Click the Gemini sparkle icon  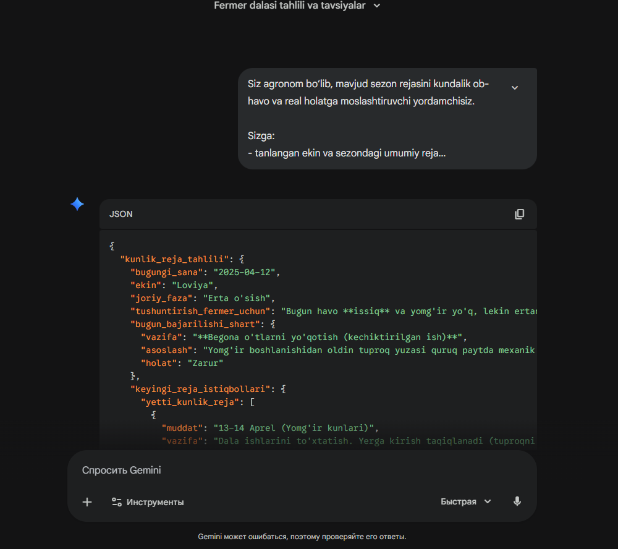click(77, 204)
